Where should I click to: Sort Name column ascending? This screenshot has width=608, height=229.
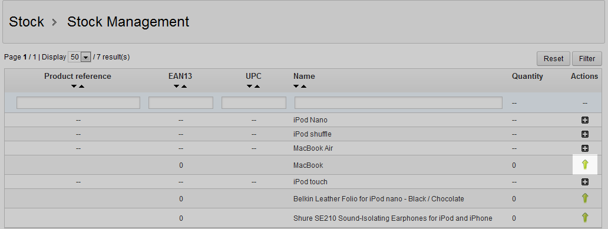coord(303,86)
